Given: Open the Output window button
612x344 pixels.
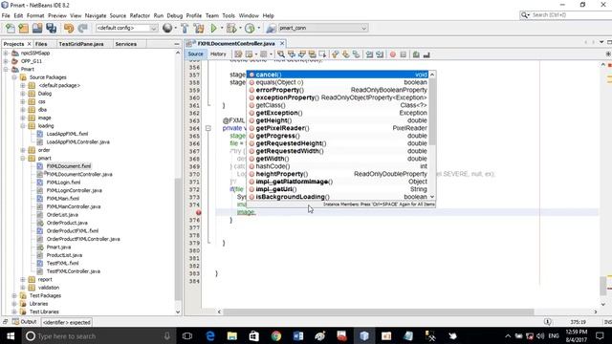Looking at the screenshot, I should tap(24, 322).
